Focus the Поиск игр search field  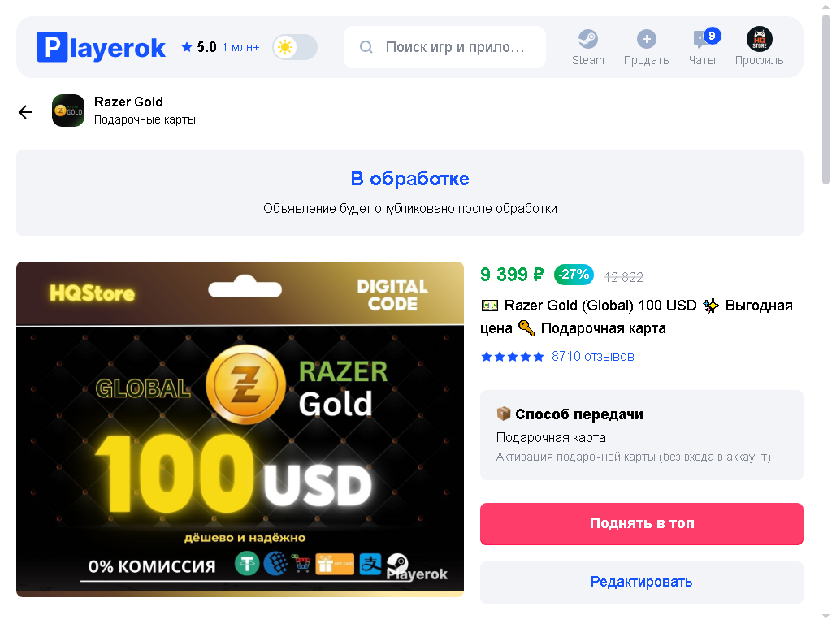[x=444, y=47]
